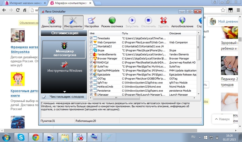Uncheck the Web Companion checkbox
Viewport: 242px width, 142px height.
tap(91, 42)
